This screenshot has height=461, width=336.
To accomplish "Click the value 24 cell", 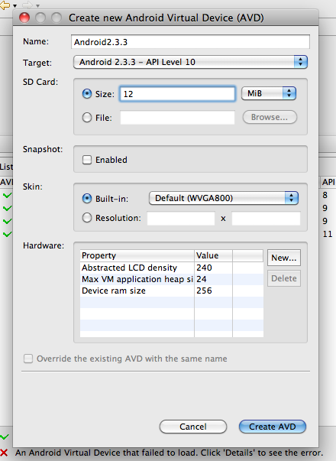I will pos(213,279).
